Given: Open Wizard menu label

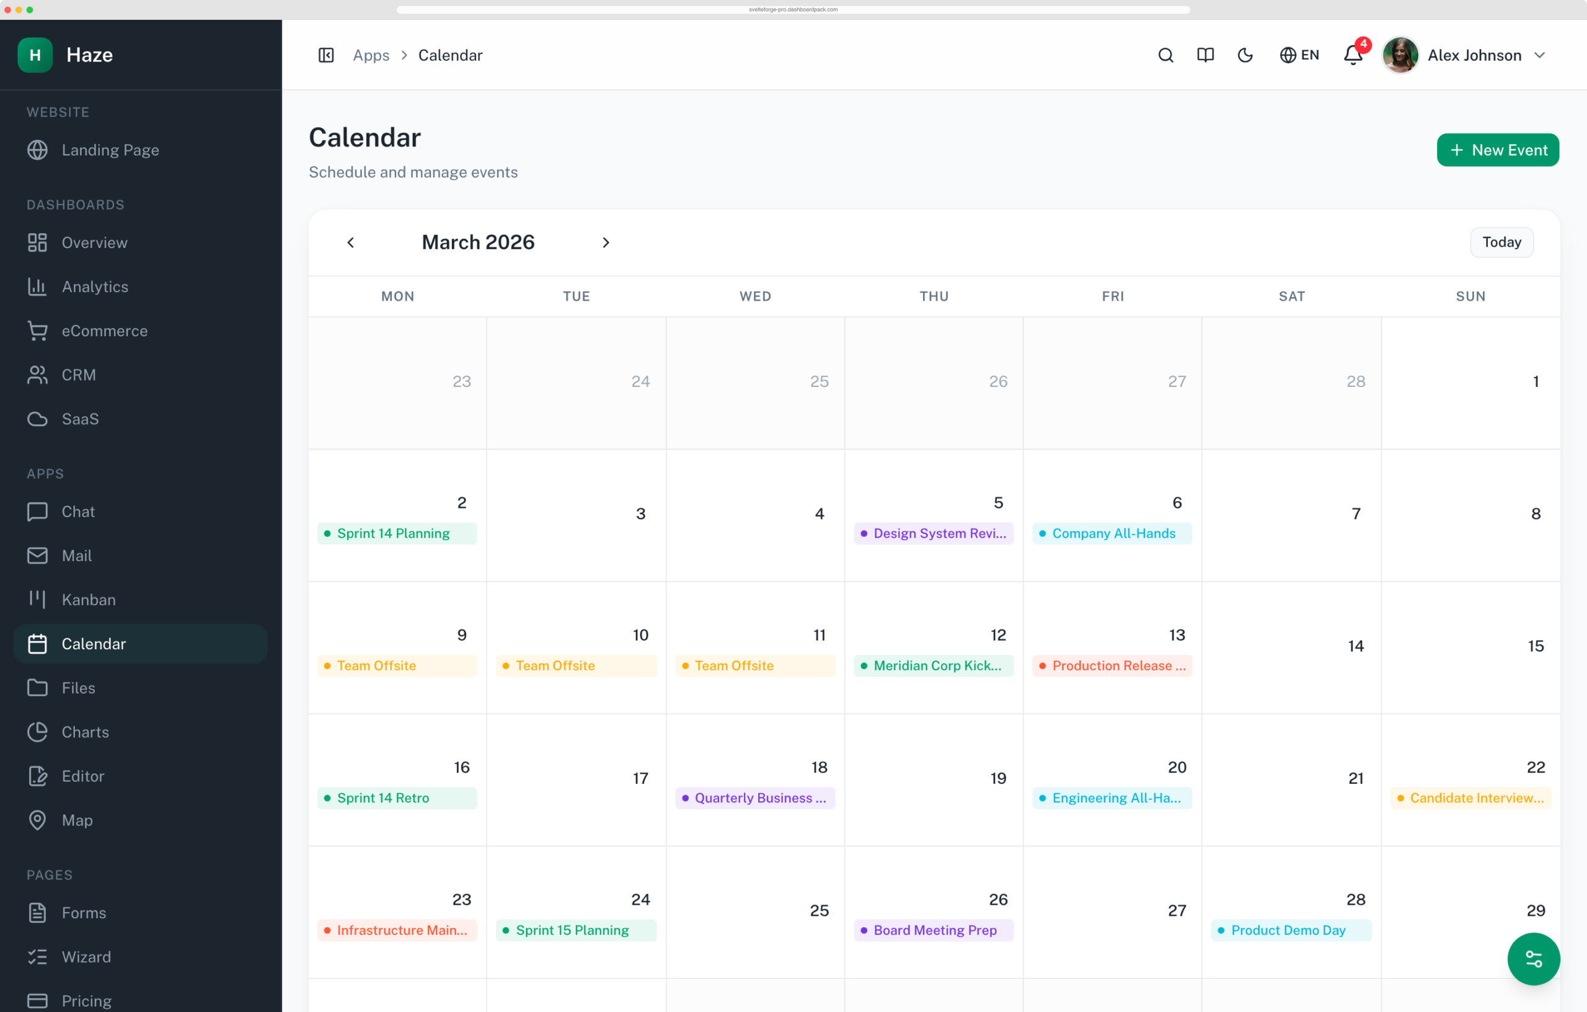Looking at the screenshot, I should pos(86,957).
